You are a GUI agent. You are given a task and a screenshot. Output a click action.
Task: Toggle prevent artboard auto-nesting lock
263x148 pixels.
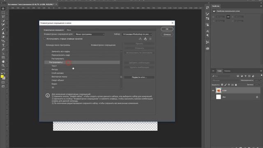[x=232, y=85]
